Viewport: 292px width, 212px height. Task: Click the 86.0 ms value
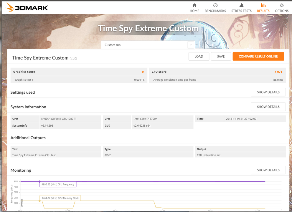tap(278, 80)
